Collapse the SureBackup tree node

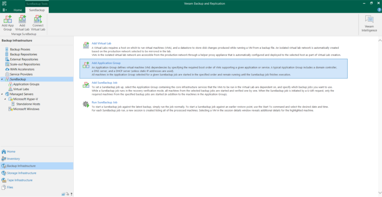pos(3,79)
